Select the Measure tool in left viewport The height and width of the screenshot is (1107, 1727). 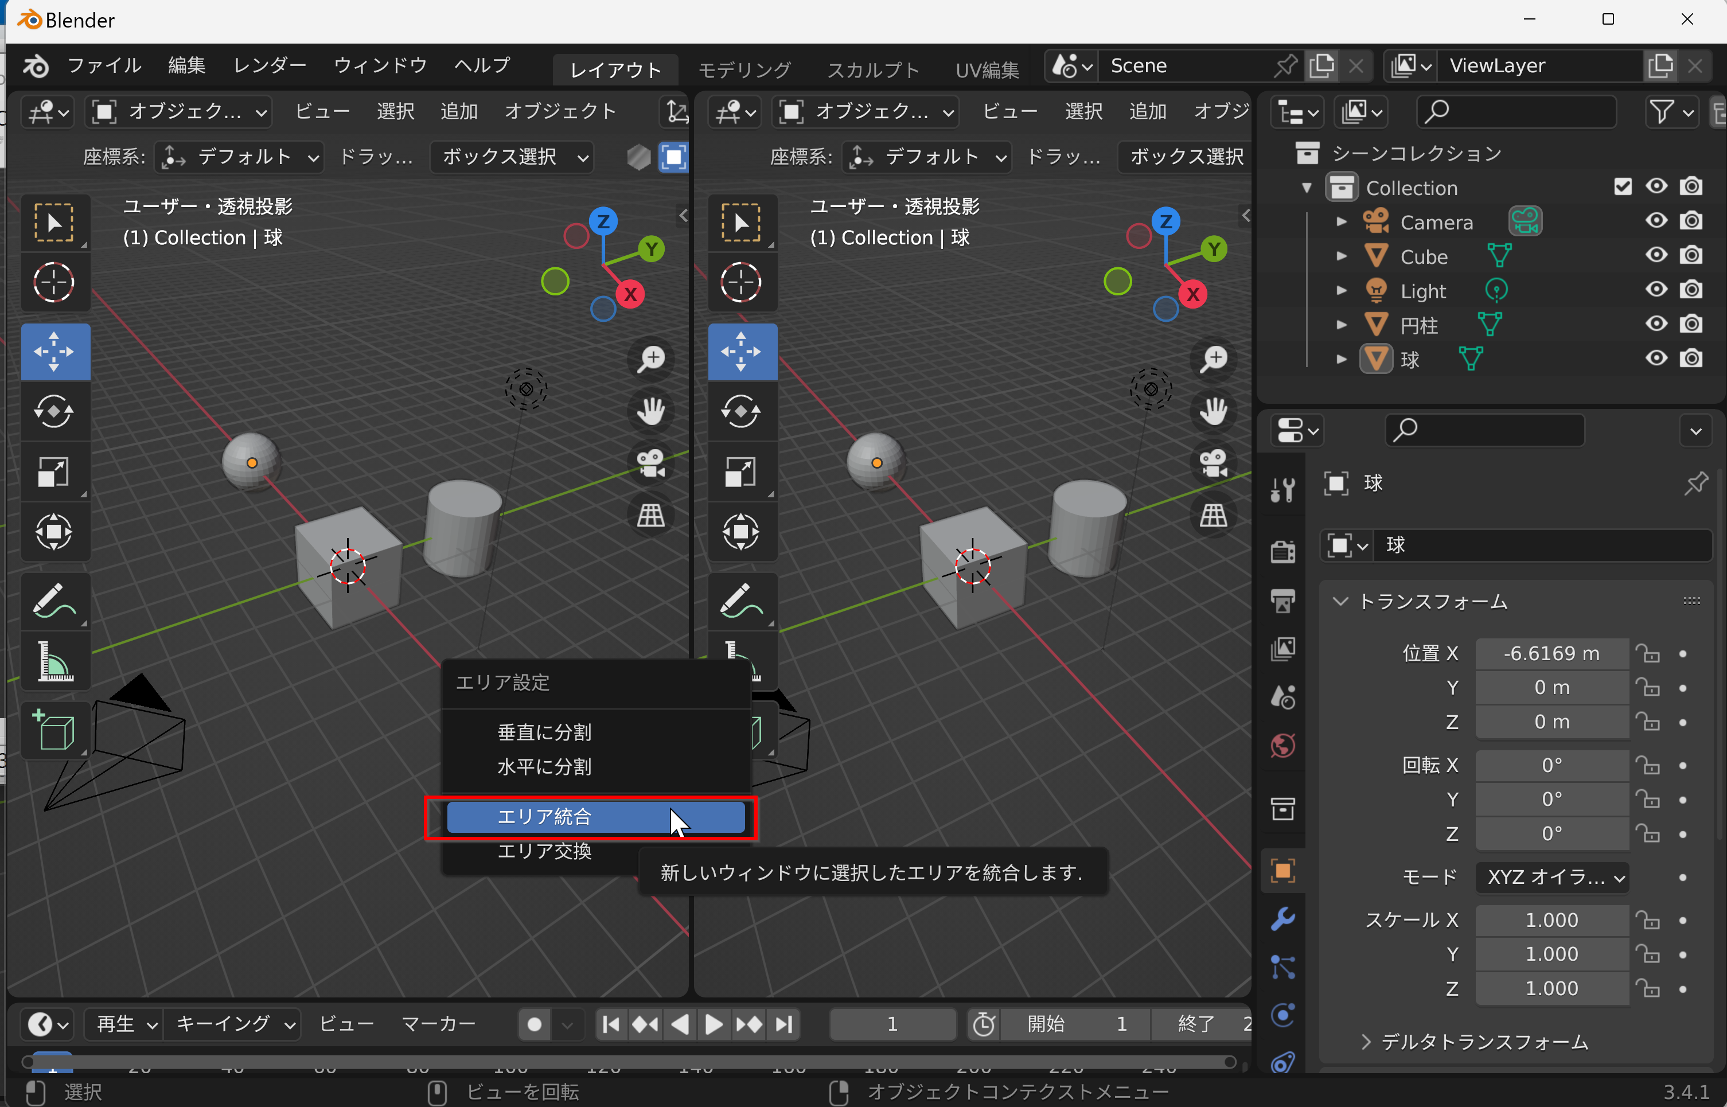click(x=54, y=661)
